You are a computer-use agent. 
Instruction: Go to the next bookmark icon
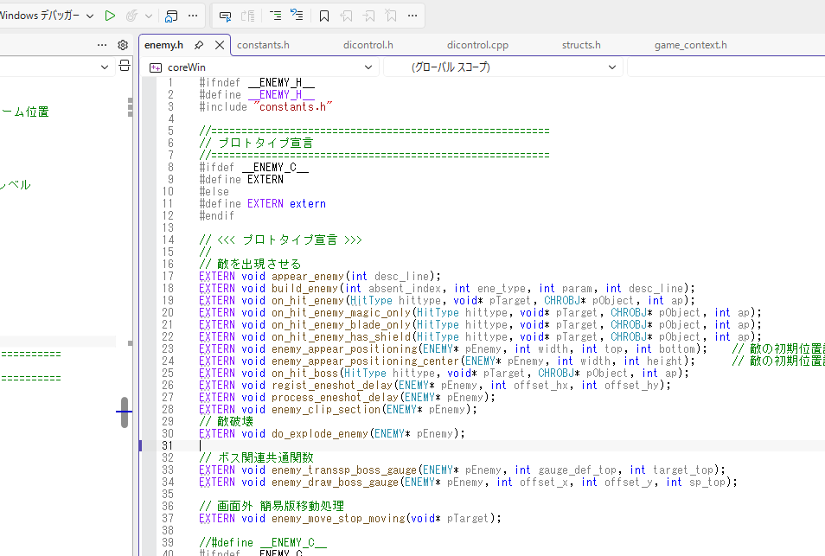(368, 16)
